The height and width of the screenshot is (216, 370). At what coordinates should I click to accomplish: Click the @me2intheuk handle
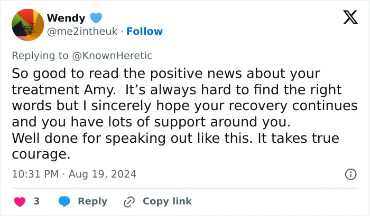(82, 31)
